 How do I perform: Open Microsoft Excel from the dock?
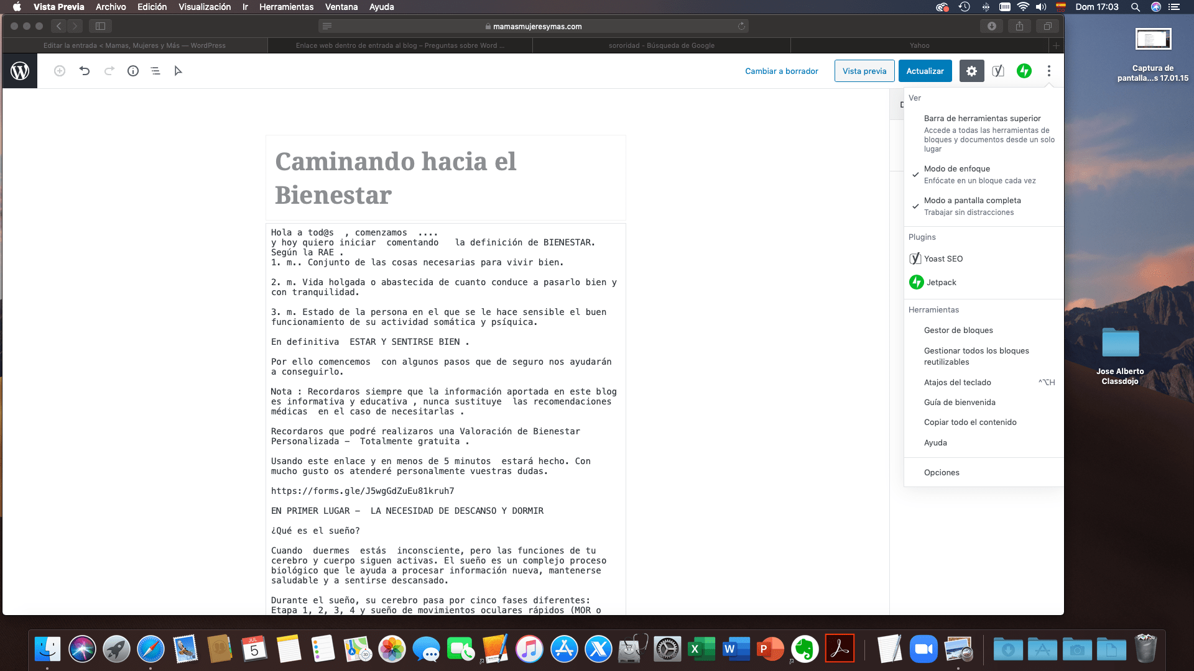(701, 650)
